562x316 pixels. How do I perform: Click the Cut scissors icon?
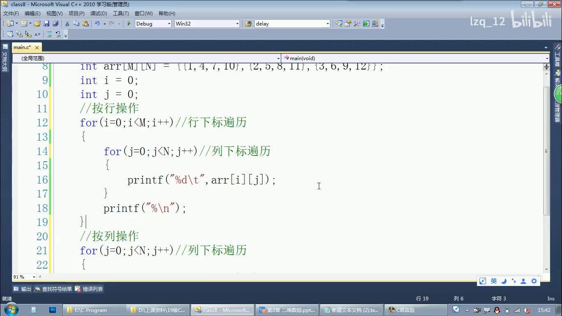coord(67,24)
